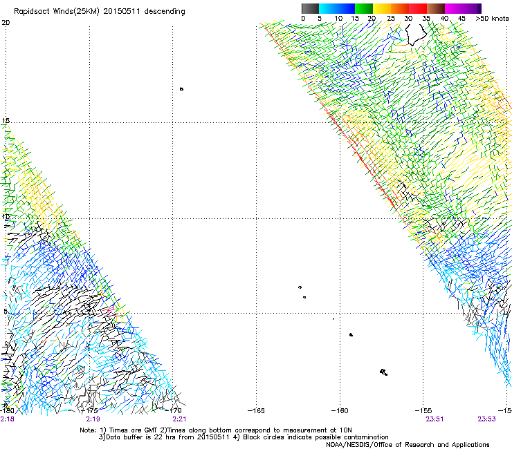Click the latitude label '15'

(6, 121)
